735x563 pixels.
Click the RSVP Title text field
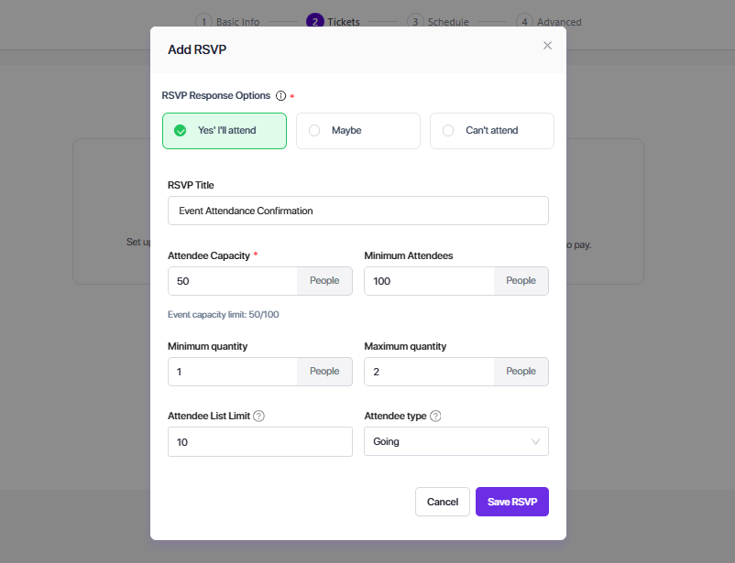(357, 211)
